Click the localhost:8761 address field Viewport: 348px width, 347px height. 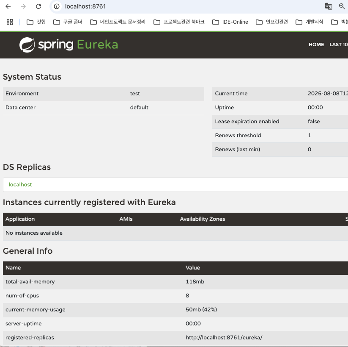[x=85, y=6]
